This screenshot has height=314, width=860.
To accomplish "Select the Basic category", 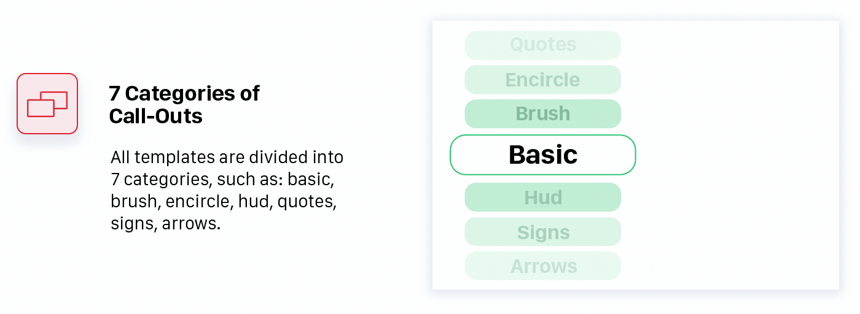I will pyautogui.click(x=543, y=155).
